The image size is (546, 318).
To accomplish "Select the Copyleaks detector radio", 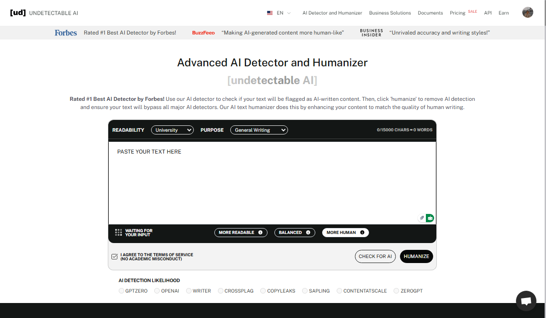I will (x=263, y=291).
